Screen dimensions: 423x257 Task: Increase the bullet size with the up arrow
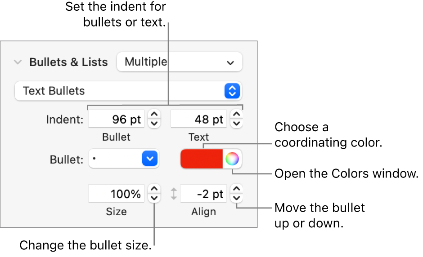tap(154, 190)
